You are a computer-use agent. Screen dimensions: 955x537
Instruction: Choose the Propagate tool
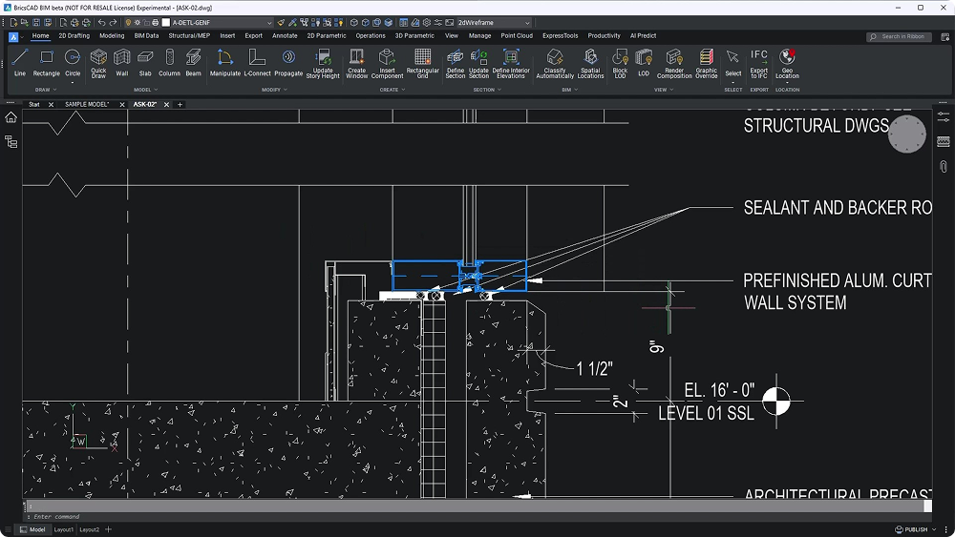288,63
